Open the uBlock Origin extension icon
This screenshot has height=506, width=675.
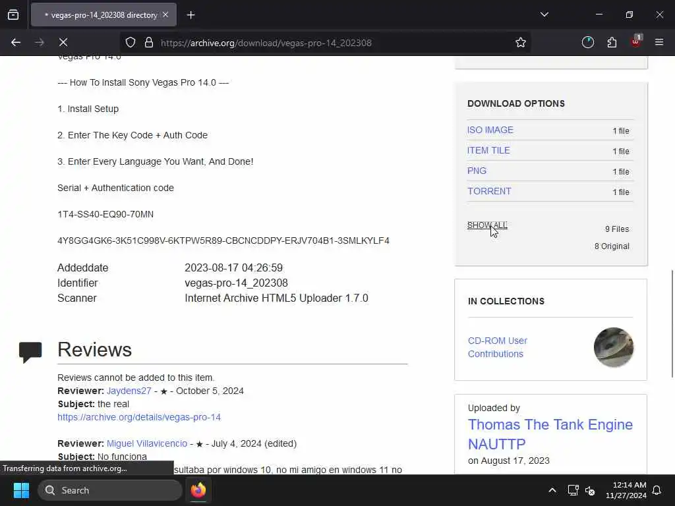pyautogui.click(x=636, y=42)
